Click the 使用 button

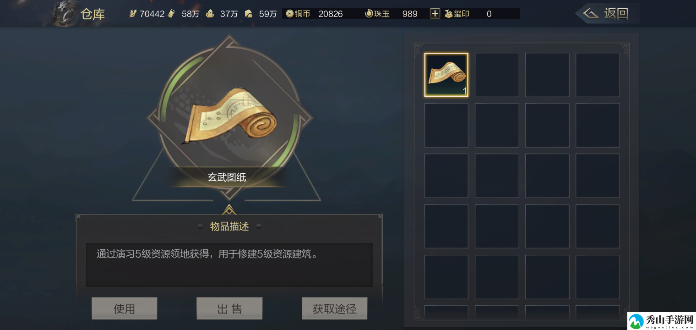pyautogui.click(x=124, y=308)
